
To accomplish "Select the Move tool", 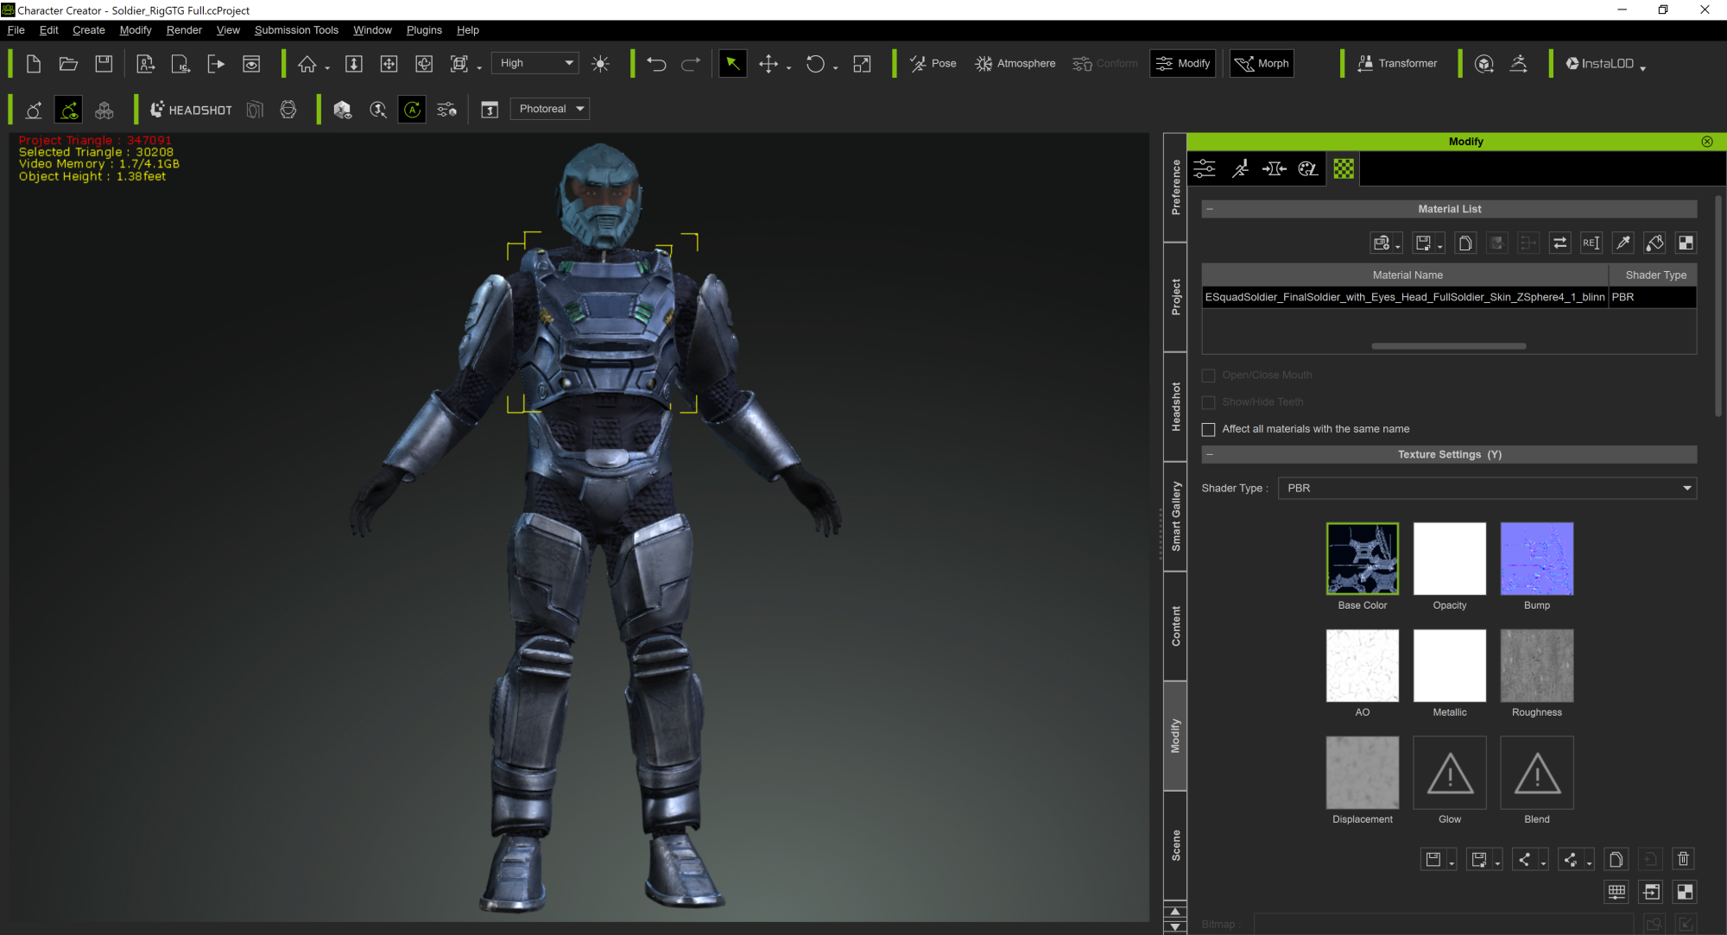I will coord(768,64).
